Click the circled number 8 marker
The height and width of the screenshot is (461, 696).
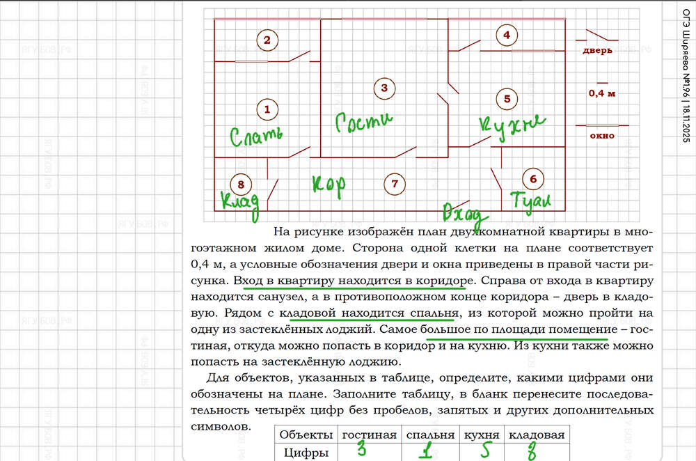(x=241, y=184)
